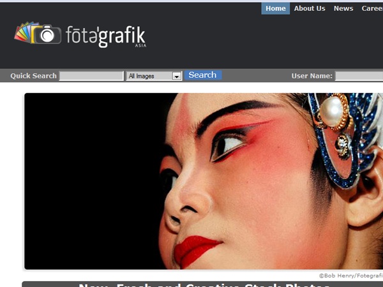Screen dimensions: 383x287
Task: Go to the About Us page
Action: [310, 8]
